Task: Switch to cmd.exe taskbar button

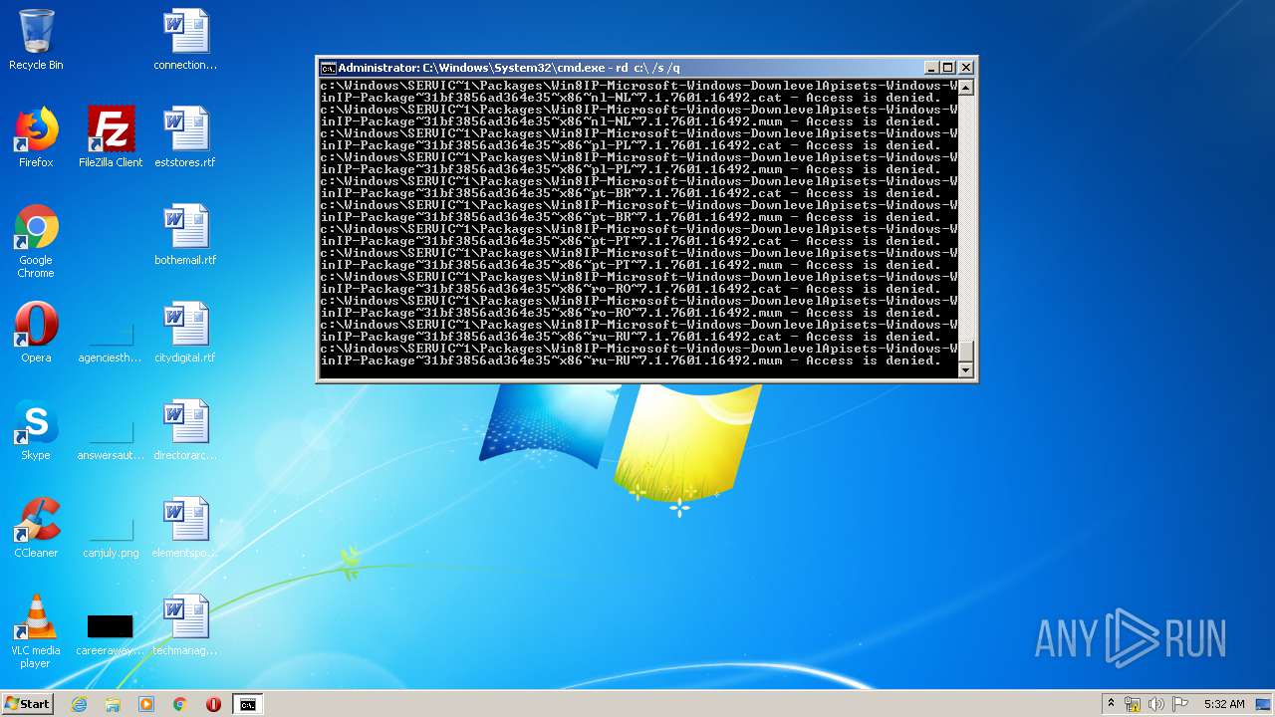Action: click(x=248, y=704)
